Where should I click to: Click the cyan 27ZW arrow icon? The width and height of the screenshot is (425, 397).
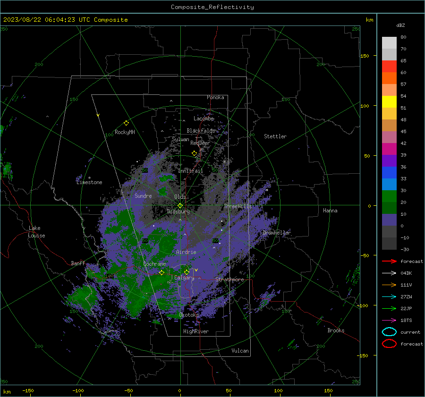click(389, 297)
